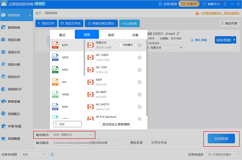This screenshot has width=242, height=160.
Task: Click 添加自定义参数模板 button
Action: tap(116, 124)
